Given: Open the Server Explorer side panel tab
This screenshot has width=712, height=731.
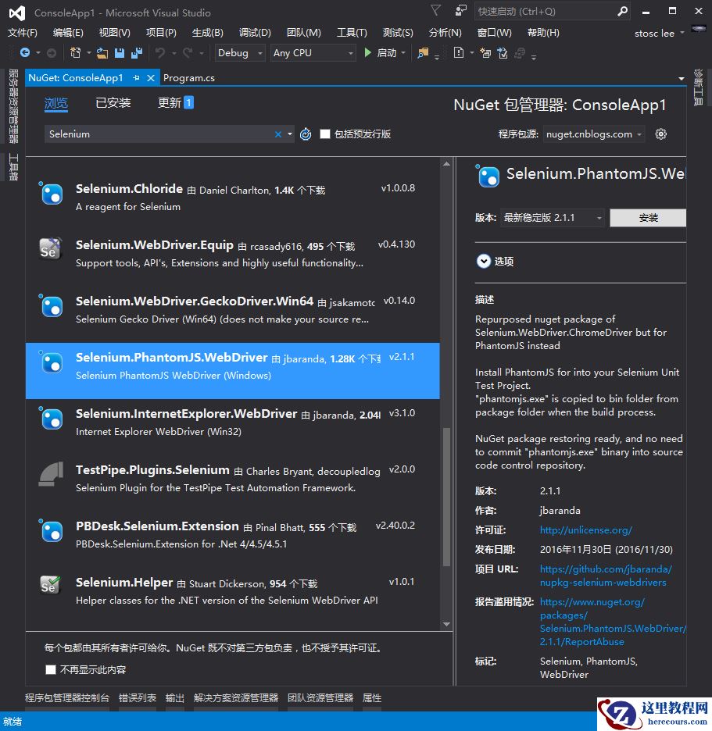Looking at the screenshot, I should point(13,106).
